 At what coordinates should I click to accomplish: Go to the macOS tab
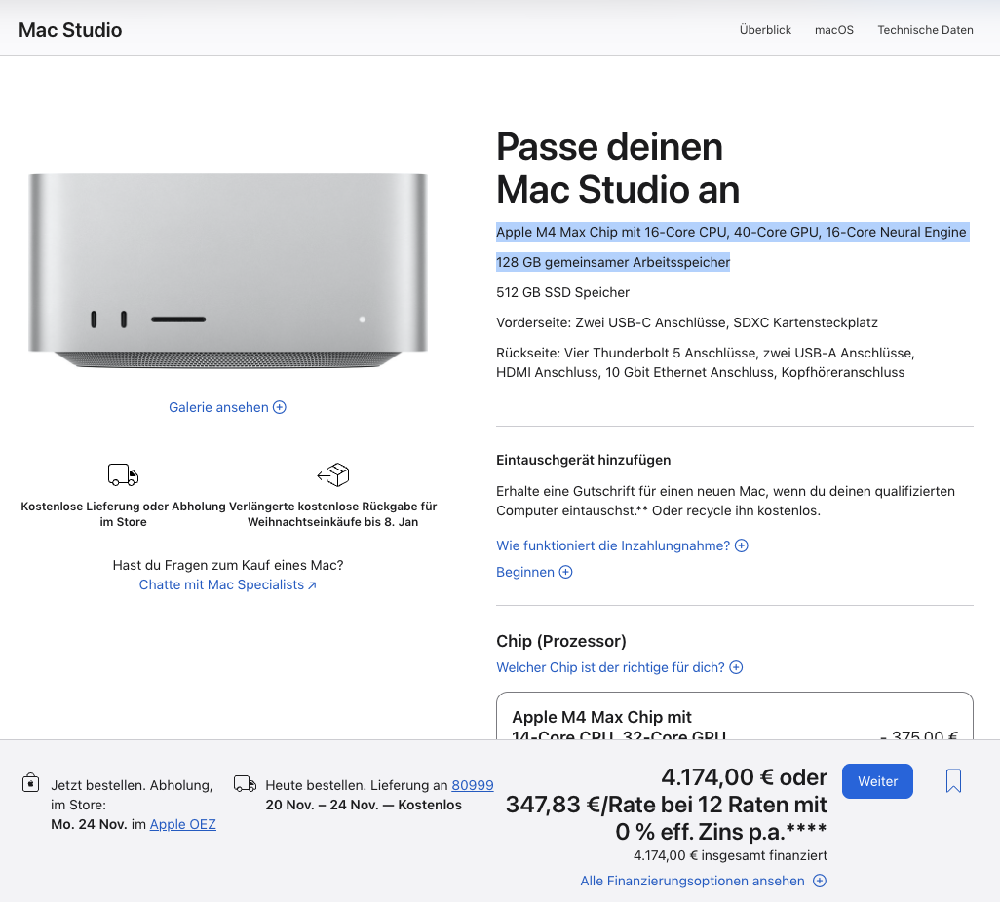833,30
